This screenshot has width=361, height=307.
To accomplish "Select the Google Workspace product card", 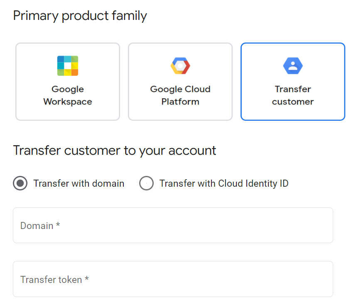I will [x=67, y=81].
